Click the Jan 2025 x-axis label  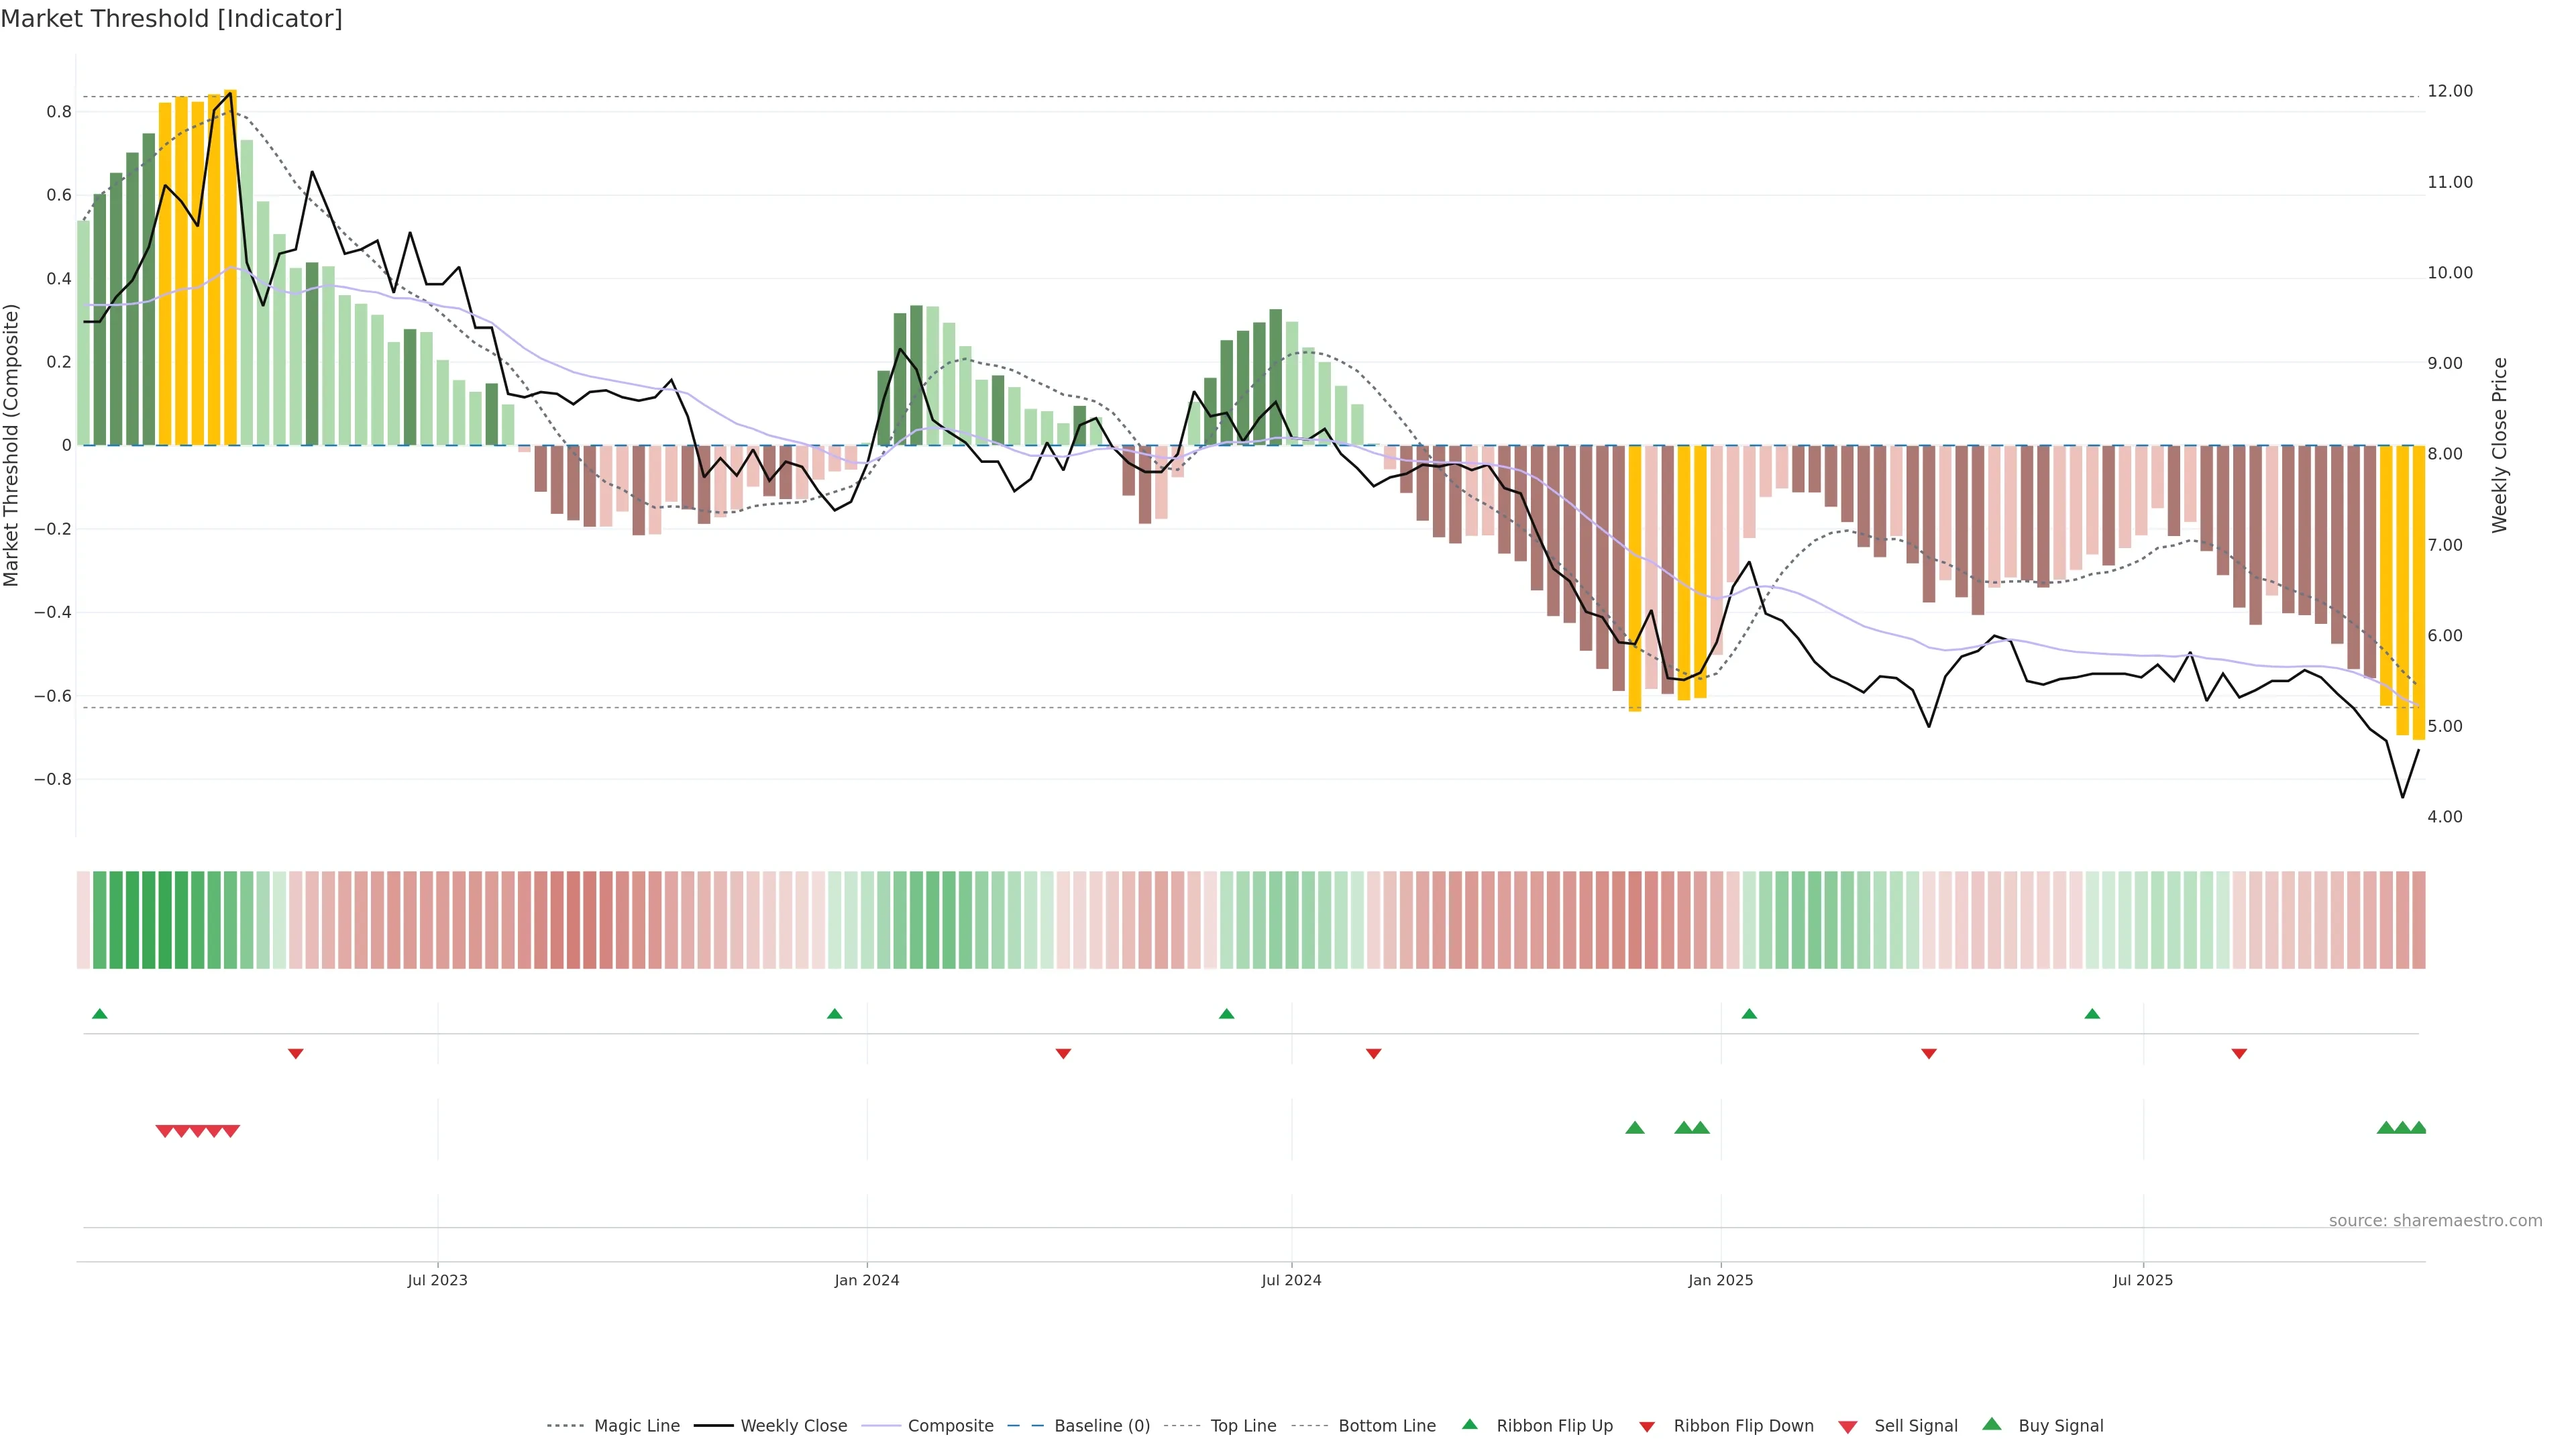point(1720,1280)
